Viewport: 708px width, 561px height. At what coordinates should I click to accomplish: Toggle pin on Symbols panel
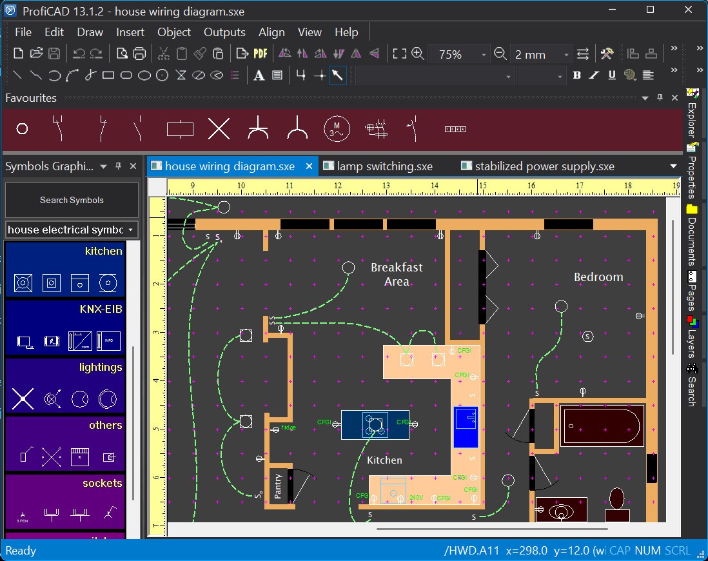pos(118,166)
